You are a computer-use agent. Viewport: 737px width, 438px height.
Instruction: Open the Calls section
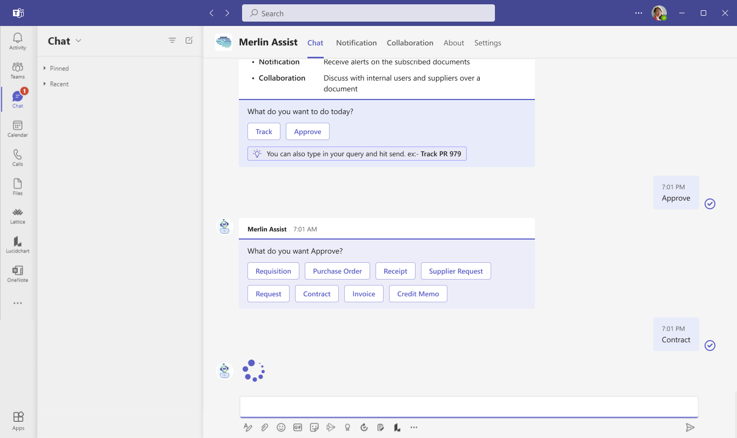click(x=18, y=158)
